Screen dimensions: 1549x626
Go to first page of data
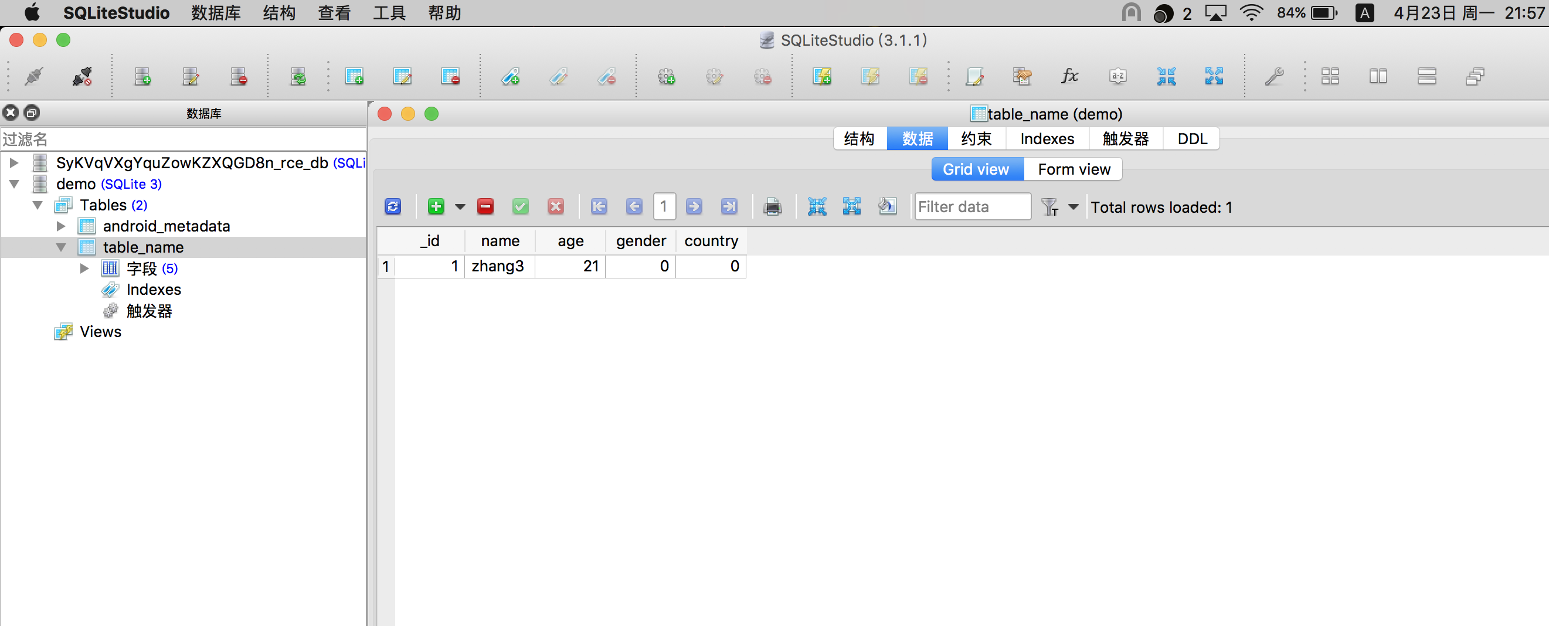599,207
